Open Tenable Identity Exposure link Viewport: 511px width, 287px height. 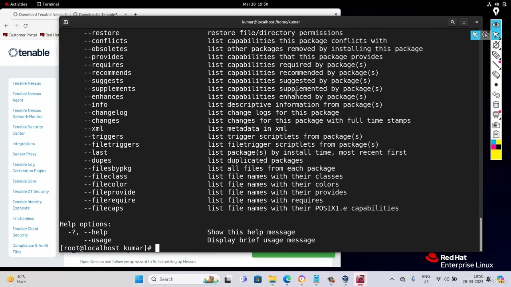click(27, 205)
